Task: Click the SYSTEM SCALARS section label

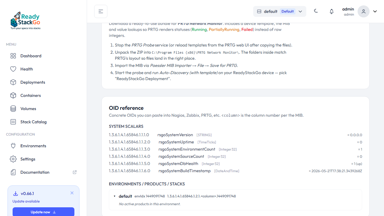Action: [x=126, y=127]
